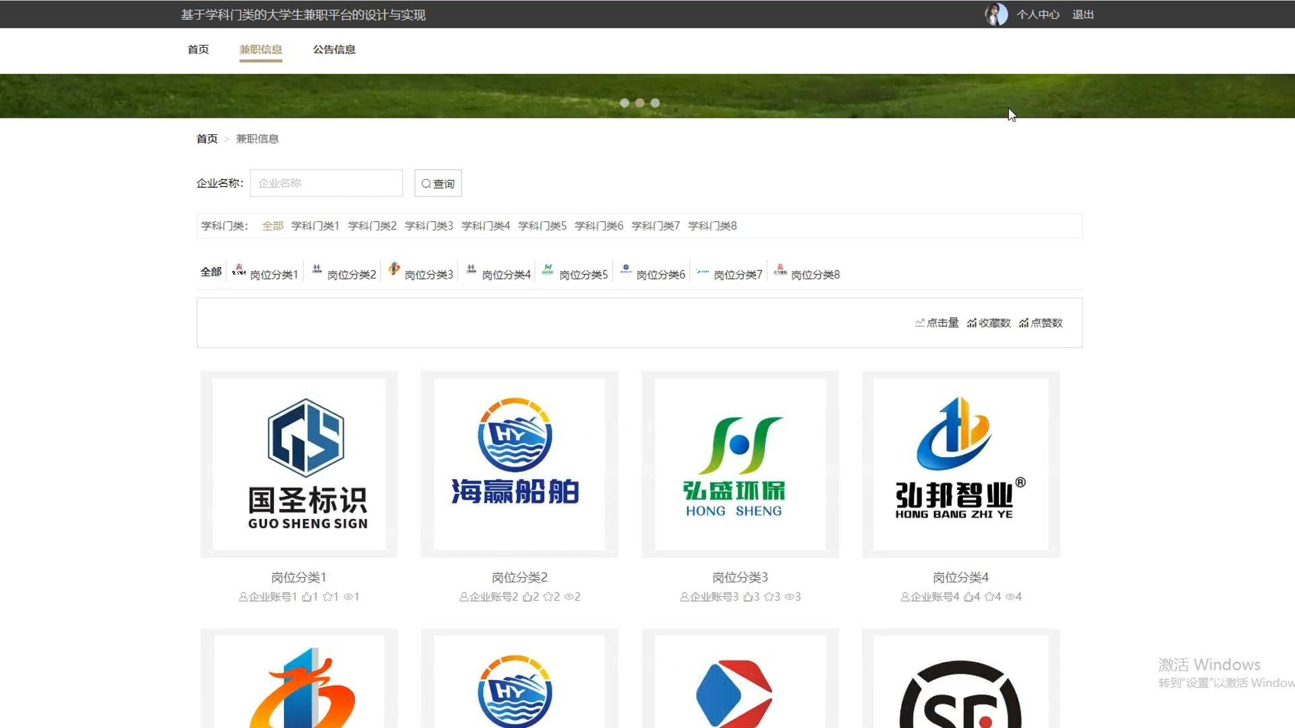Click 岗位分类4 title under fourth card
Screen dimensions: 1295x728
(x=960, y=578)
